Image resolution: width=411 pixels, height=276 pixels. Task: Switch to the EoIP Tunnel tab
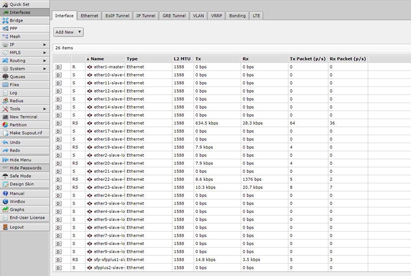pos(117,16)
